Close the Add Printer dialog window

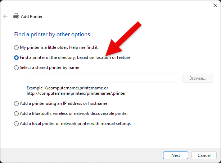(215, 5)
